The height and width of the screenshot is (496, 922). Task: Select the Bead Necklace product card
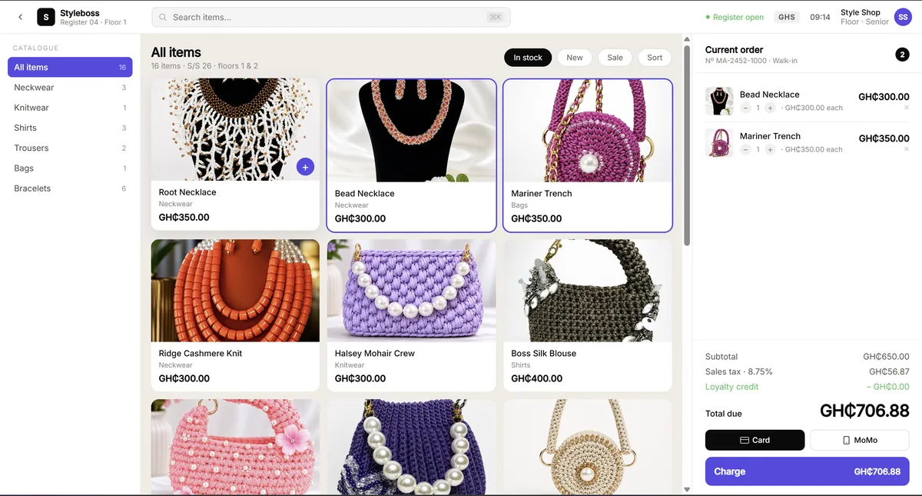click(x=411, y=155)
